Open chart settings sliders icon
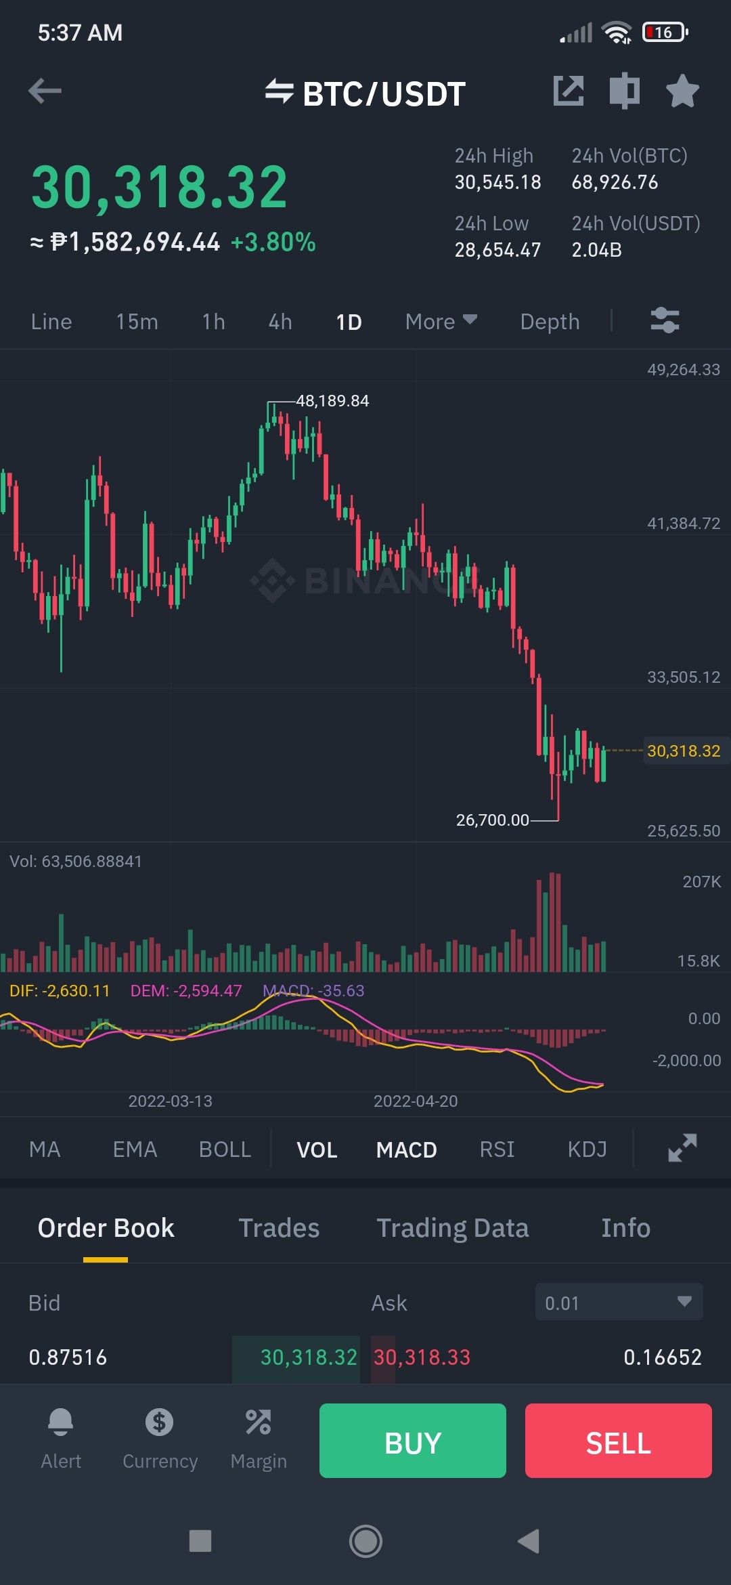Screen dimensions: 731x1585 coord(665,320)
